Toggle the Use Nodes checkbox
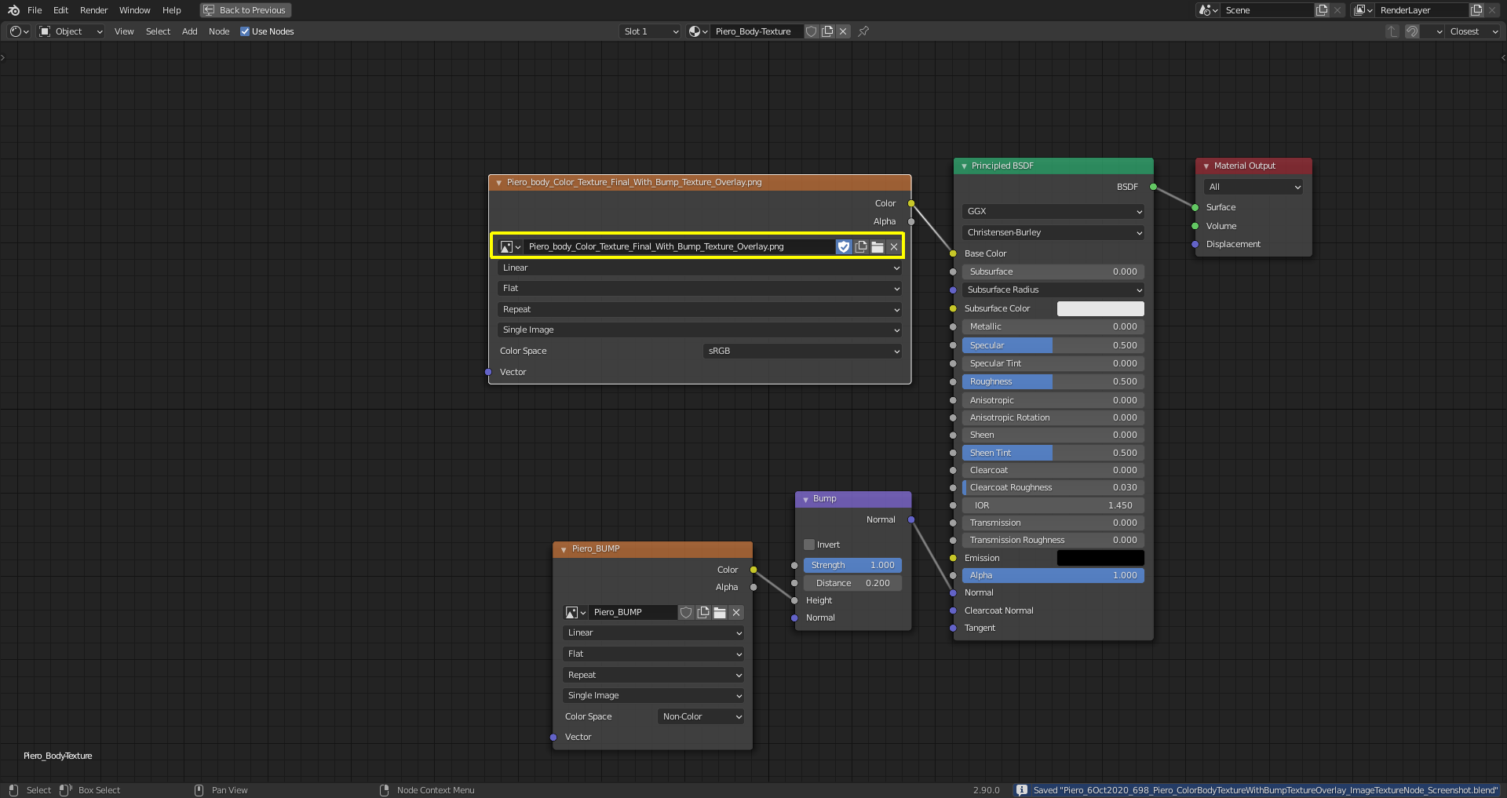The image size is (1507, 798). [245, 31]
